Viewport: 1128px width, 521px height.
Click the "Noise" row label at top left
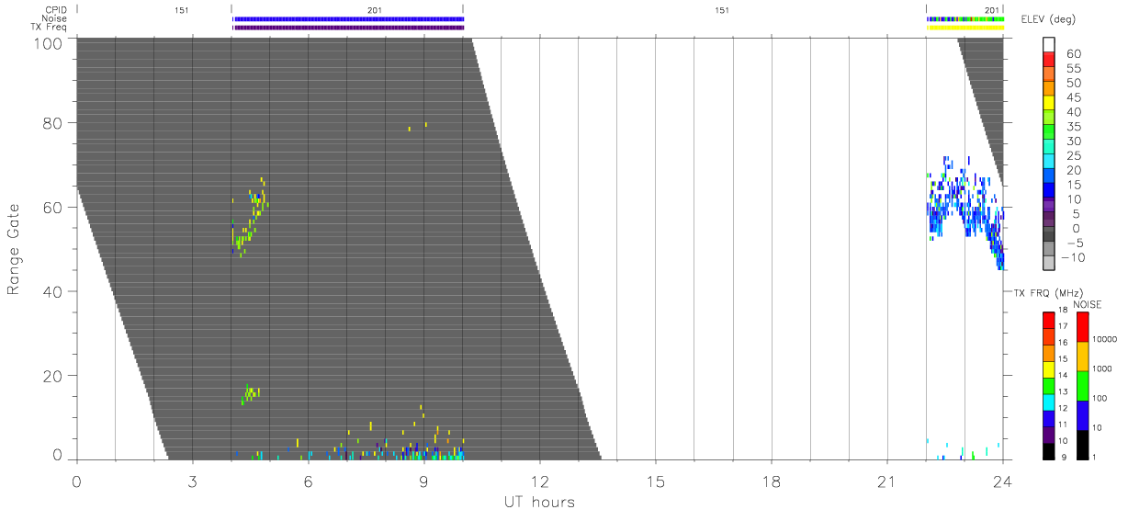tap(55, 18)
